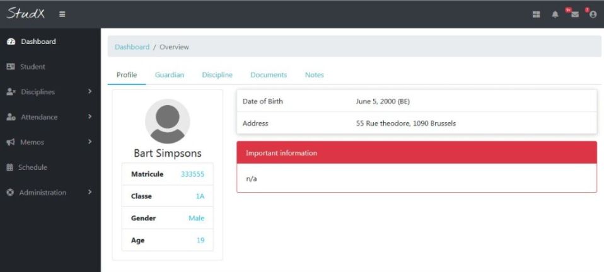
Task: Open the notifications bell
Action: [555, 14]
